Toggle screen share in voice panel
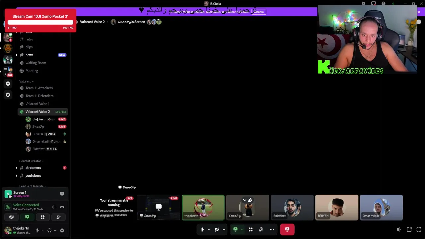425x239 pixels. [x=27, y=217]
